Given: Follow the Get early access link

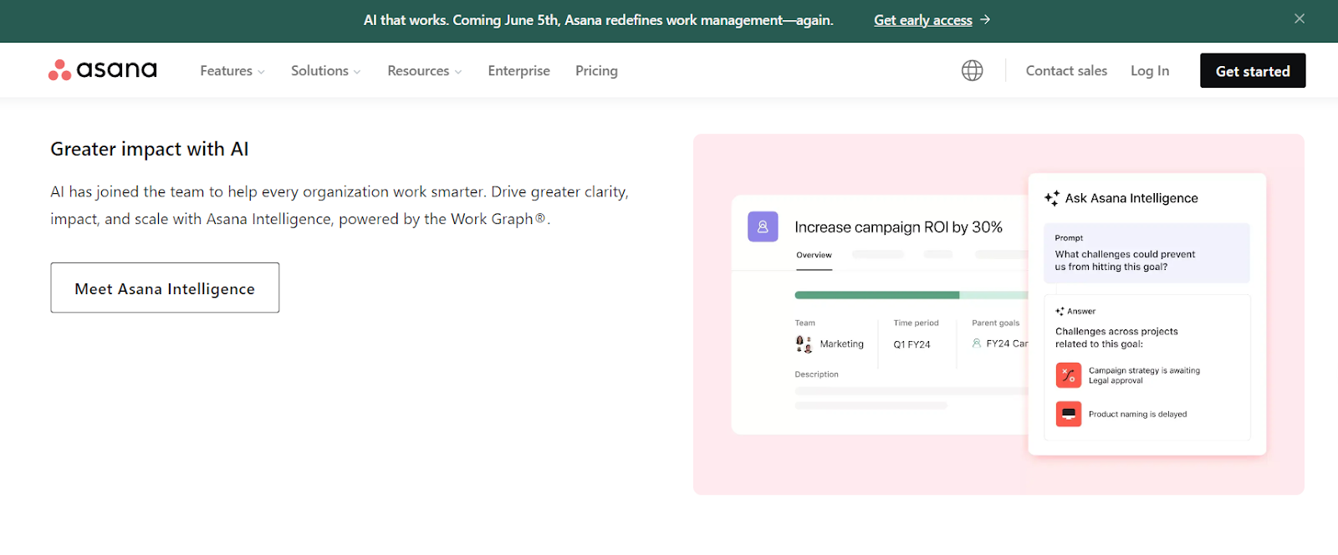Looking at the screenshot, I should click(923, 20).
